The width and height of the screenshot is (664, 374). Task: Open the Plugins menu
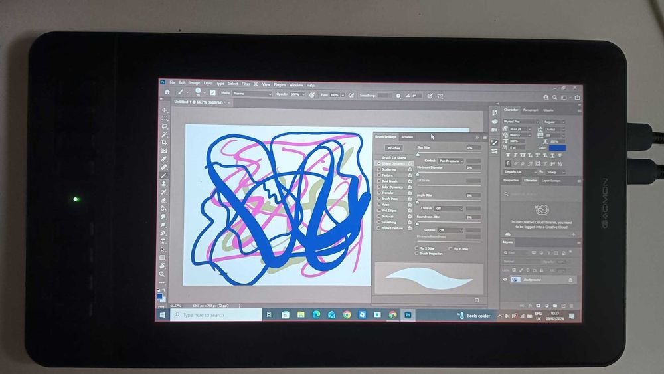(x=280, y=85)
